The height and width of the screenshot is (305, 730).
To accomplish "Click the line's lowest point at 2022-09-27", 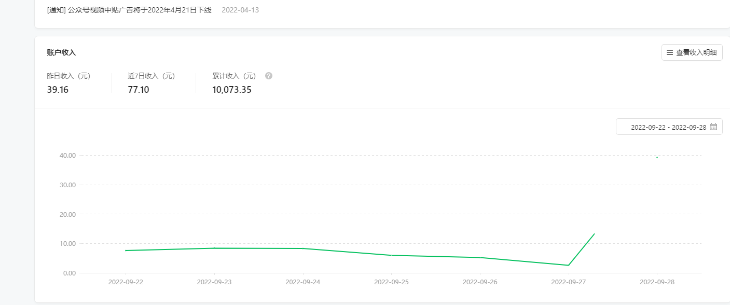I will pos(569,266).
